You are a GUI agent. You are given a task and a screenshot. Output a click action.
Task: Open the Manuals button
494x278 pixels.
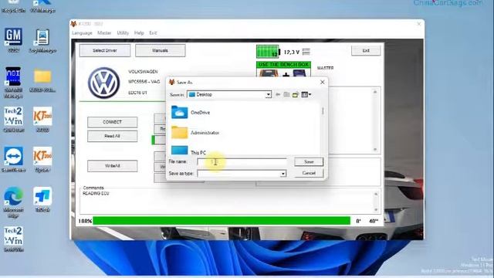coord(160,50)
